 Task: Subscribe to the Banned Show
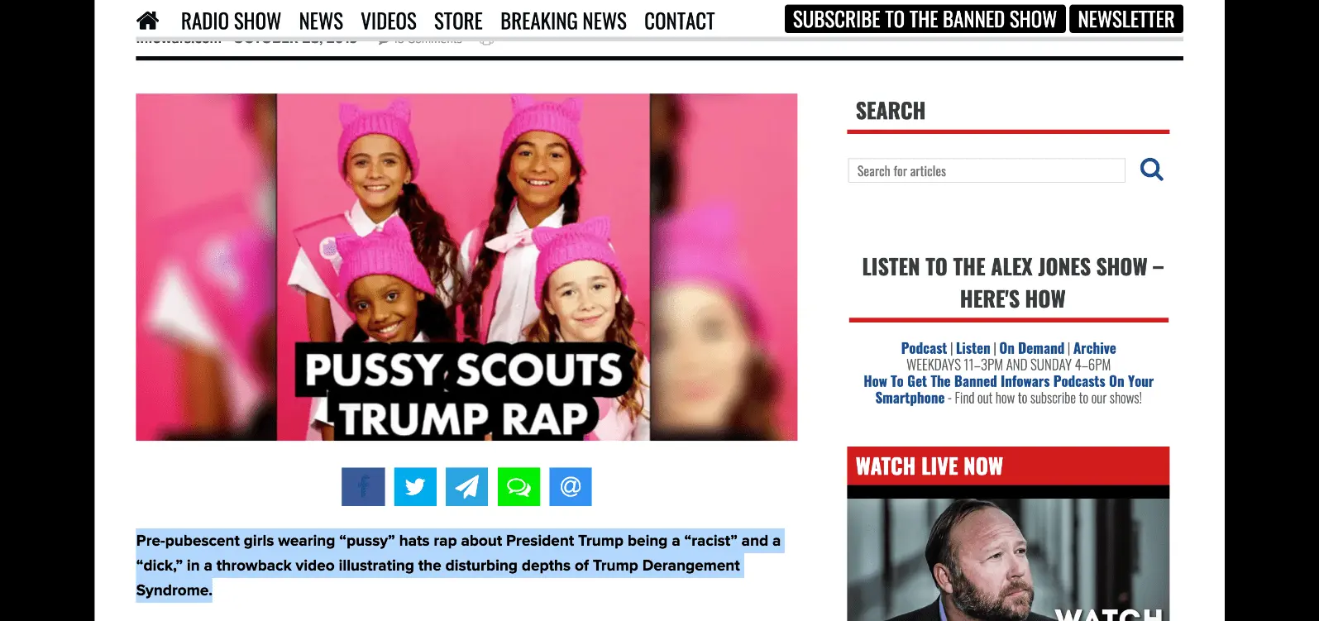click(925, 19)
